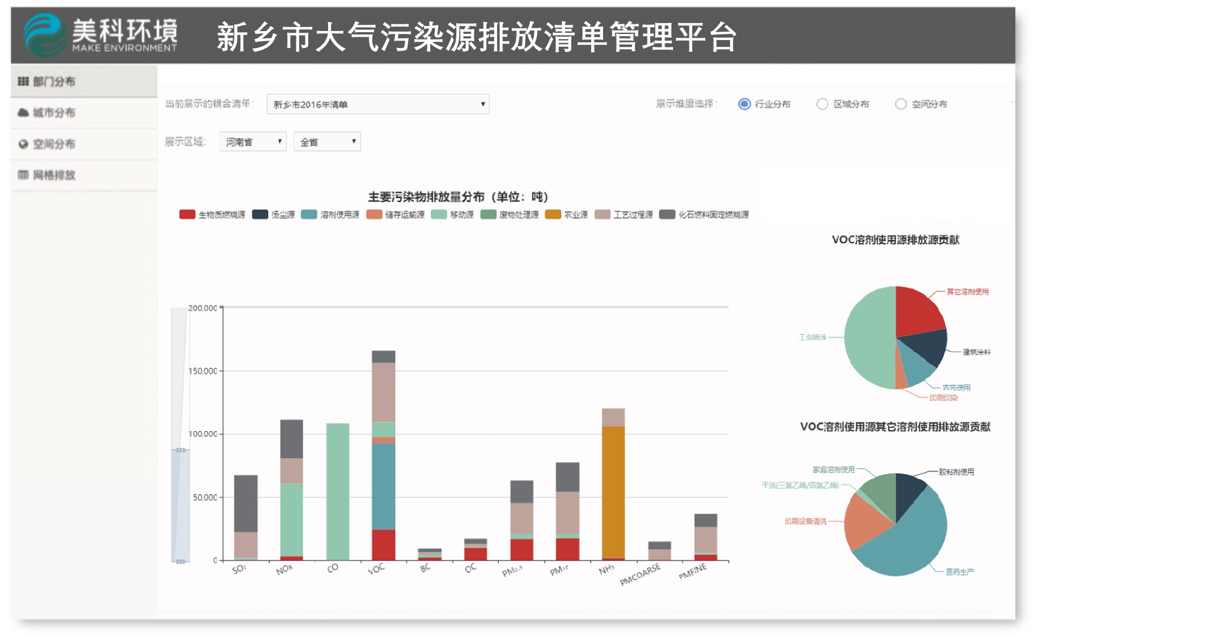Click the upper handle of vertical zoom slider
The height and width of the screenshot is (635, 1214).
coord(180,450)
